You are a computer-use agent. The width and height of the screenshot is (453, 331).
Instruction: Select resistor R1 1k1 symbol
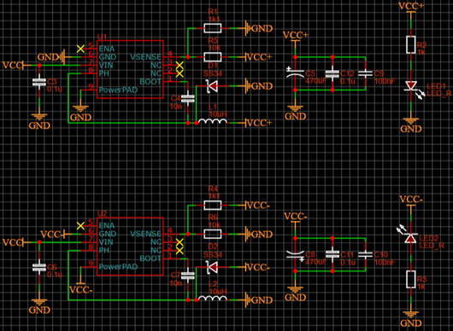click(213, 28)
